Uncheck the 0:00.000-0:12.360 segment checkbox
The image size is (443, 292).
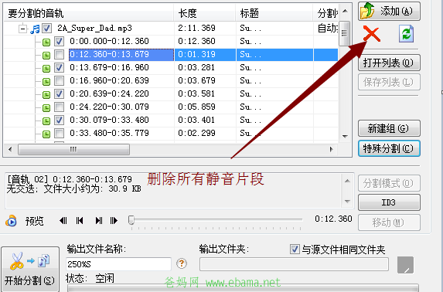click(x=59, y=41)
